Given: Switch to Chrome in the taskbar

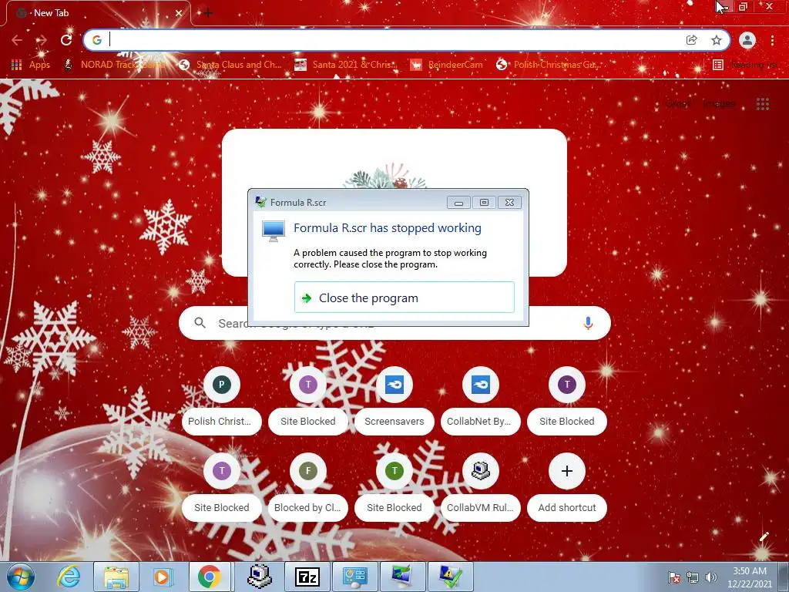Looking at the screenshot, I should click(x=210, y=577).
